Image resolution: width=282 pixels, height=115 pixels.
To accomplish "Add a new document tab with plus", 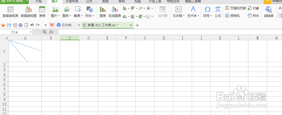I will click(x=137, y=25).
